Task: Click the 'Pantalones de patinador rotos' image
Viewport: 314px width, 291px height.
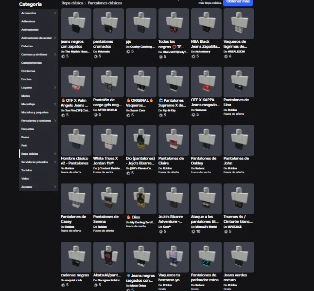Action: [206, 257]
